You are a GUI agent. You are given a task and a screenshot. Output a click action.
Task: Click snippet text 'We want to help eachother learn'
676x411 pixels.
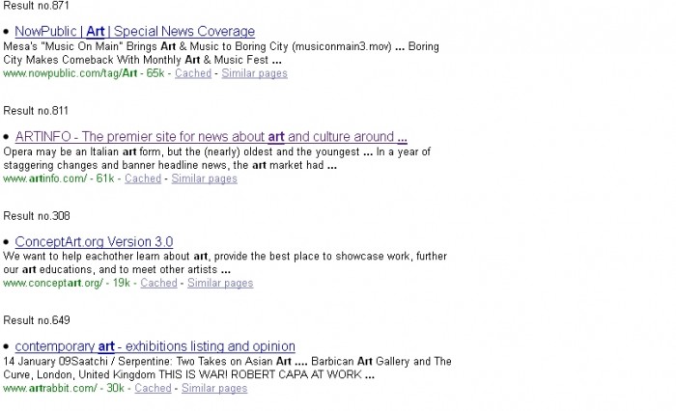[87, 257]
